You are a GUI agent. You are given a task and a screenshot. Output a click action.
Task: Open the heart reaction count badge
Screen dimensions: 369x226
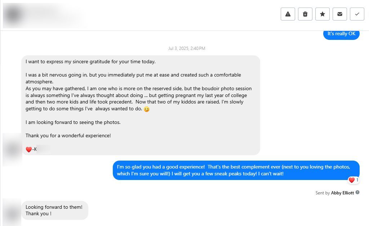coord(354,180)
